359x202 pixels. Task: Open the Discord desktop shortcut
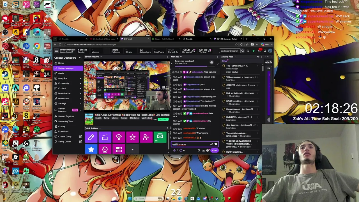coord(26,89)
